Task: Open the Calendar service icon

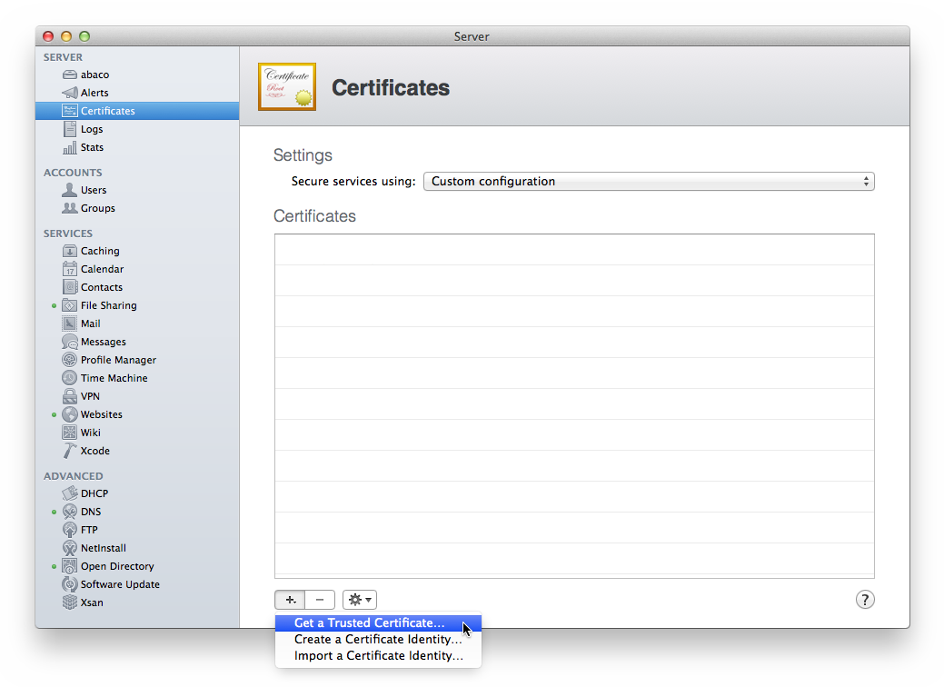Action: tap(70, 269)
